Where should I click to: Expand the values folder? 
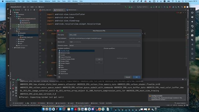[x=16, y=41]
